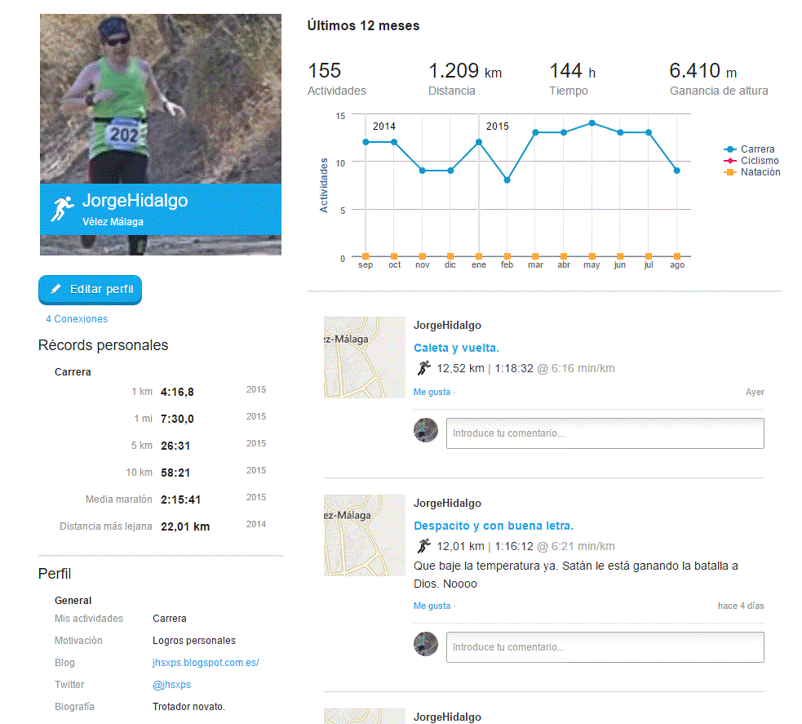Image resolution: width=802 pixels, height=724 pixels.
Task: Click commenter avatar beside Caleta y vuelta comment box
Action: click(x=426, y=430)
